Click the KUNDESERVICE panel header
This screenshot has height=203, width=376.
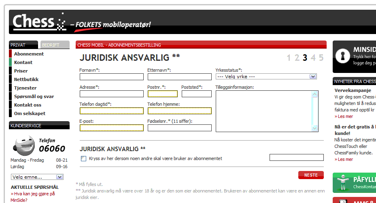coord(39,126)
